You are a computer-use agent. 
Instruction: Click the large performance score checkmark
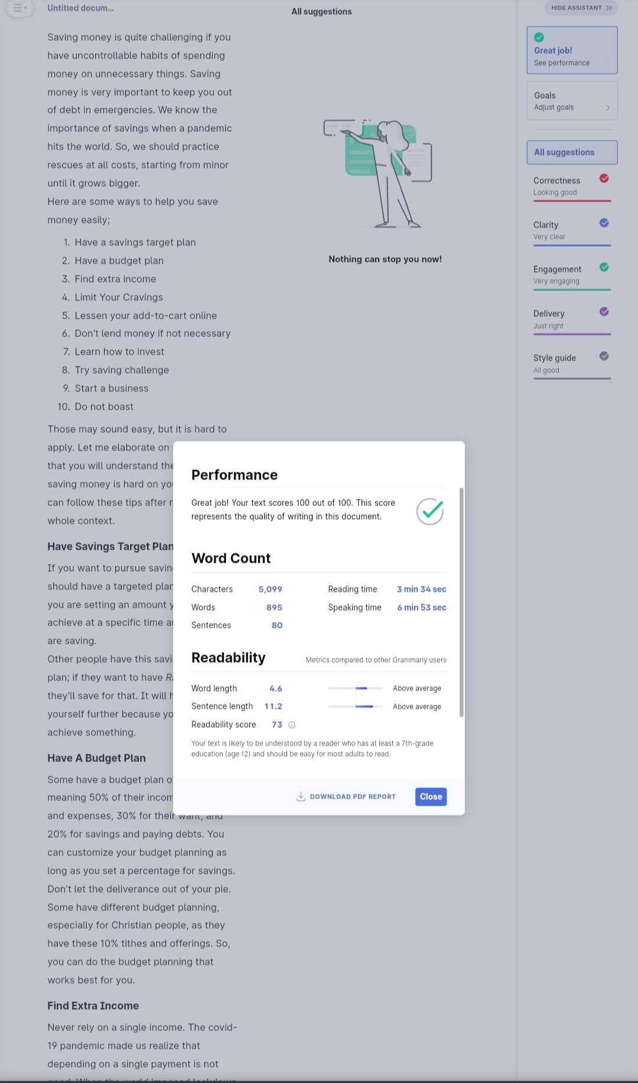pos(430,511)
